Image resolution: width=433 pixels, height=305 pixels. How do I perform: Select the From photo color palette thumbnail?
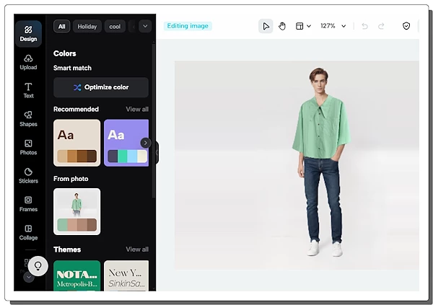pyautogui.click(x=76, y=211)
